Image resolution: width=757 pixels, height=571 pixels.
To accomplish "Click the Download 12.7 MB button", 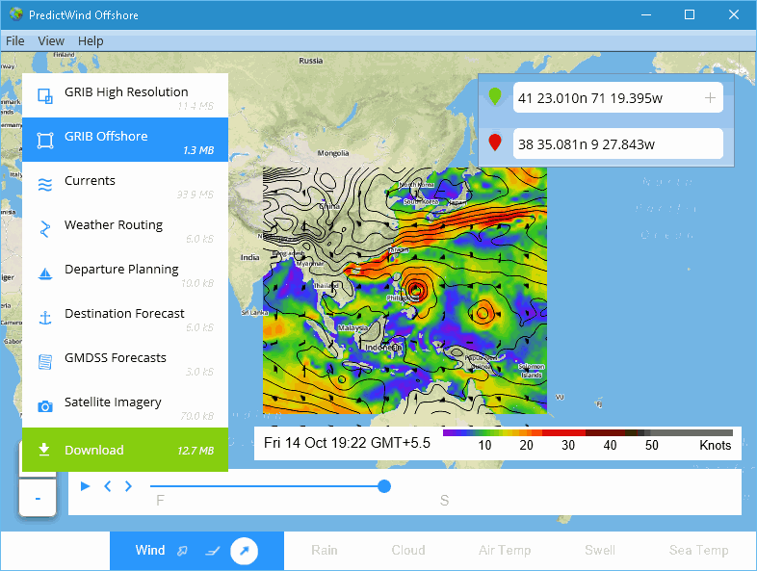I will (x=125, y=450).
